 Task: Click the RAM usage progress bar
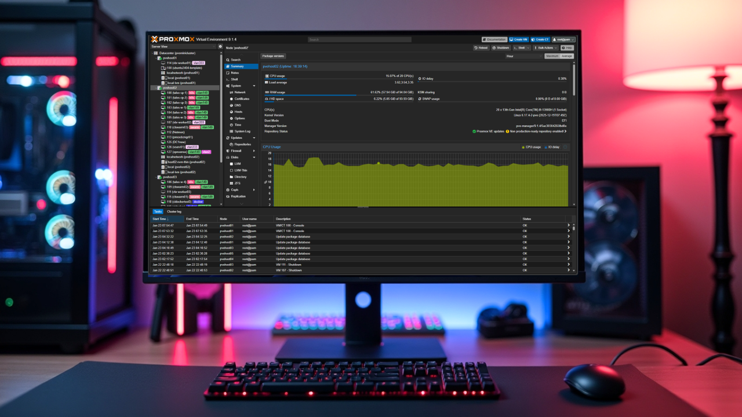(339, 95)
